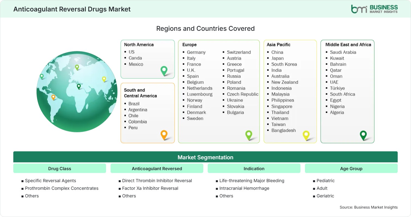
Task: Select the Indication segment header
Action: point(254,169)
